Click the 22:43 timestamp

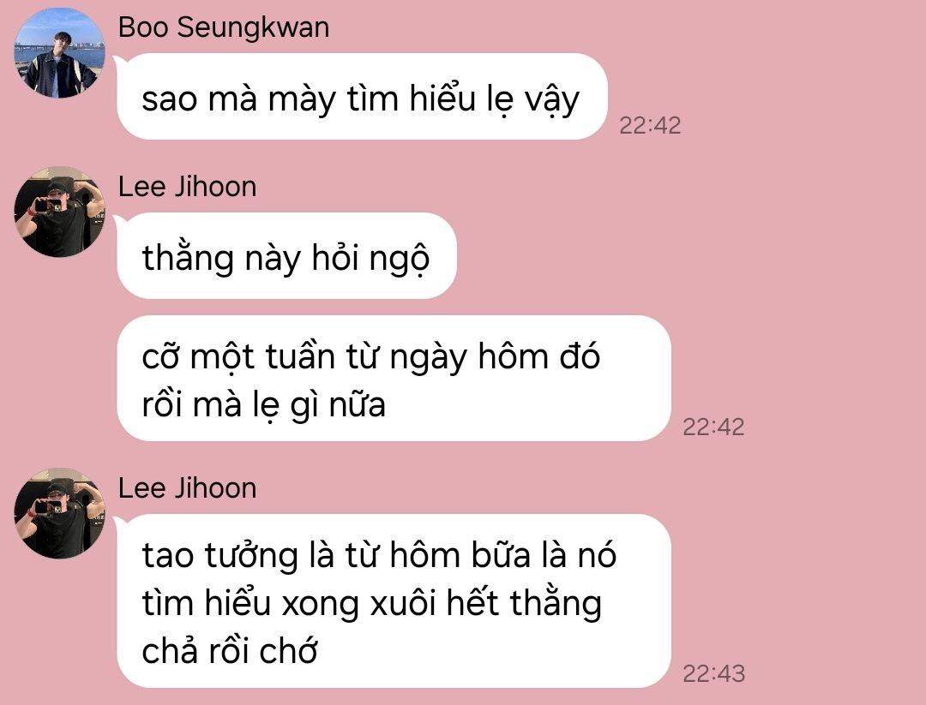713,673
